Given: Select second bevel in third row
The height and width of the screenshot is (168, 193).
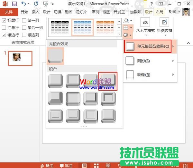Looking at the screenshot, I should coord(73,116).
